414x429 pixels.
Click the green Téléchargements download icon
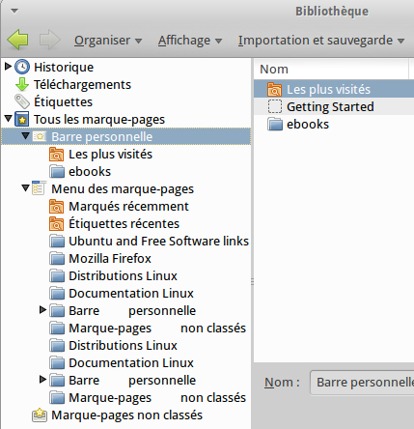[22, 84]
